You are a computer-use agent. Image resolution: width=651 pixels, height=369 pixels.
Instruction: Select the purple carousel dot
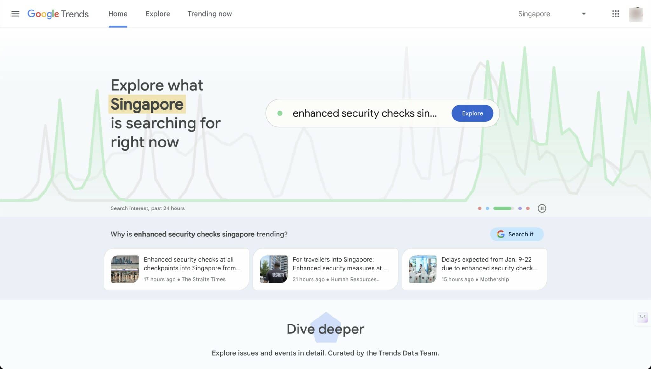pyautogui.click(x=520, y=208)
